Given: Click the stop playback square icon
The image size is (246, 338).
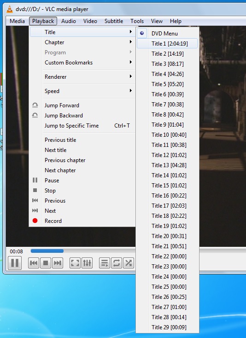Looking at the screenshot, I should pyautogui.click(x=46, y=263).
